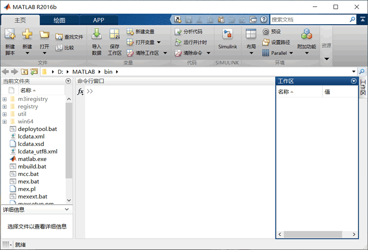This screenshot has width=368, height=250.
Task: Sort the Workspace by Value (值) column header
Action: [340, 92]
